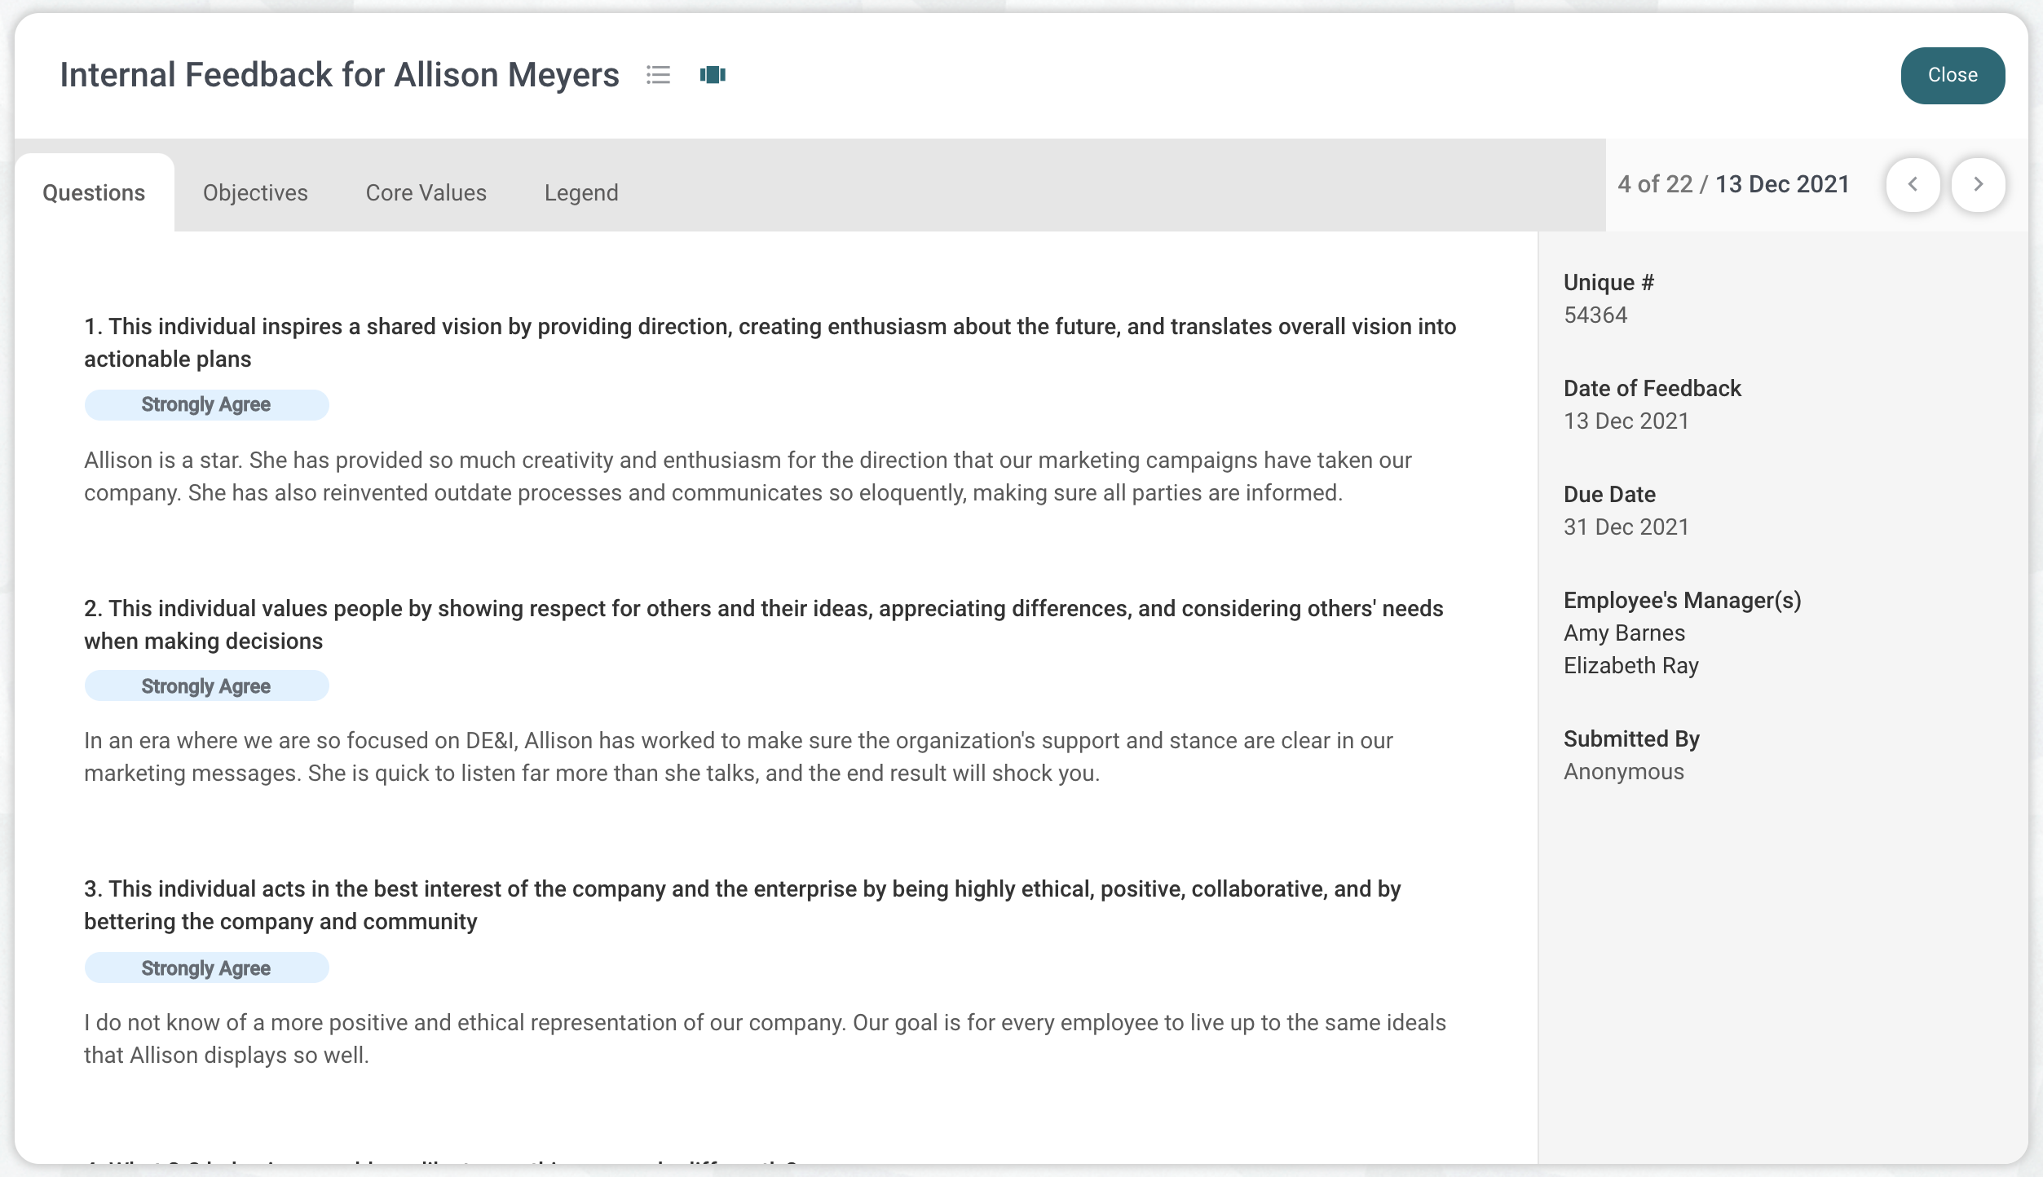Click the Unique # value 54364
The width and height of the screenshot is (2043, 1177).
click(x=1595, y=315)
